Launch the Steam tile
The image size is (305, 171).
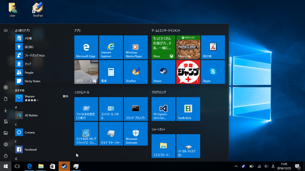coord(164,72)
